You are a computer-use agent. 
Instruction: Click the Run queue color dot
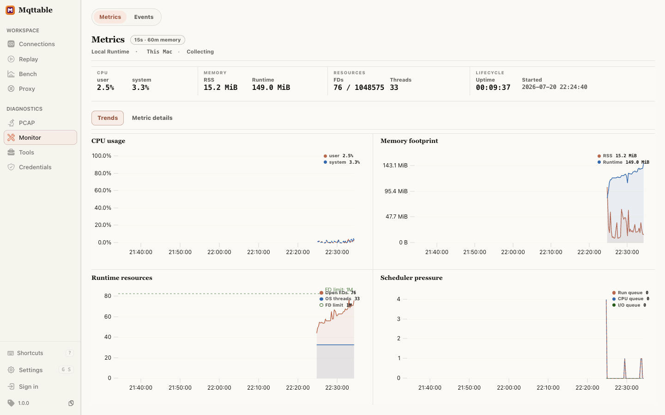pos(614,293)
